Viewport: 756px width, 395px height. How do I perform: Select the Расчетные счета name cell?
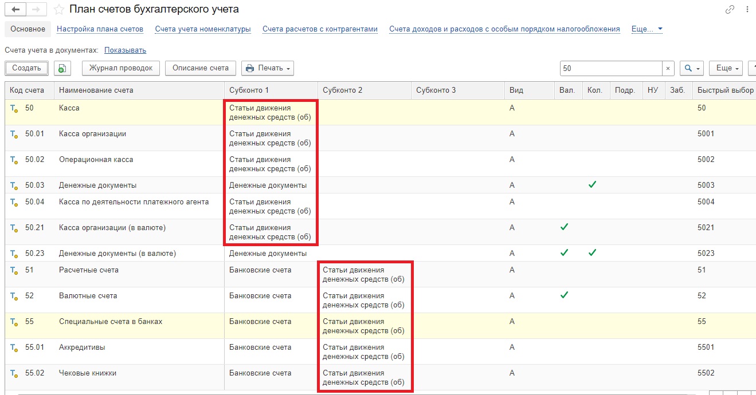coord(139,274)
